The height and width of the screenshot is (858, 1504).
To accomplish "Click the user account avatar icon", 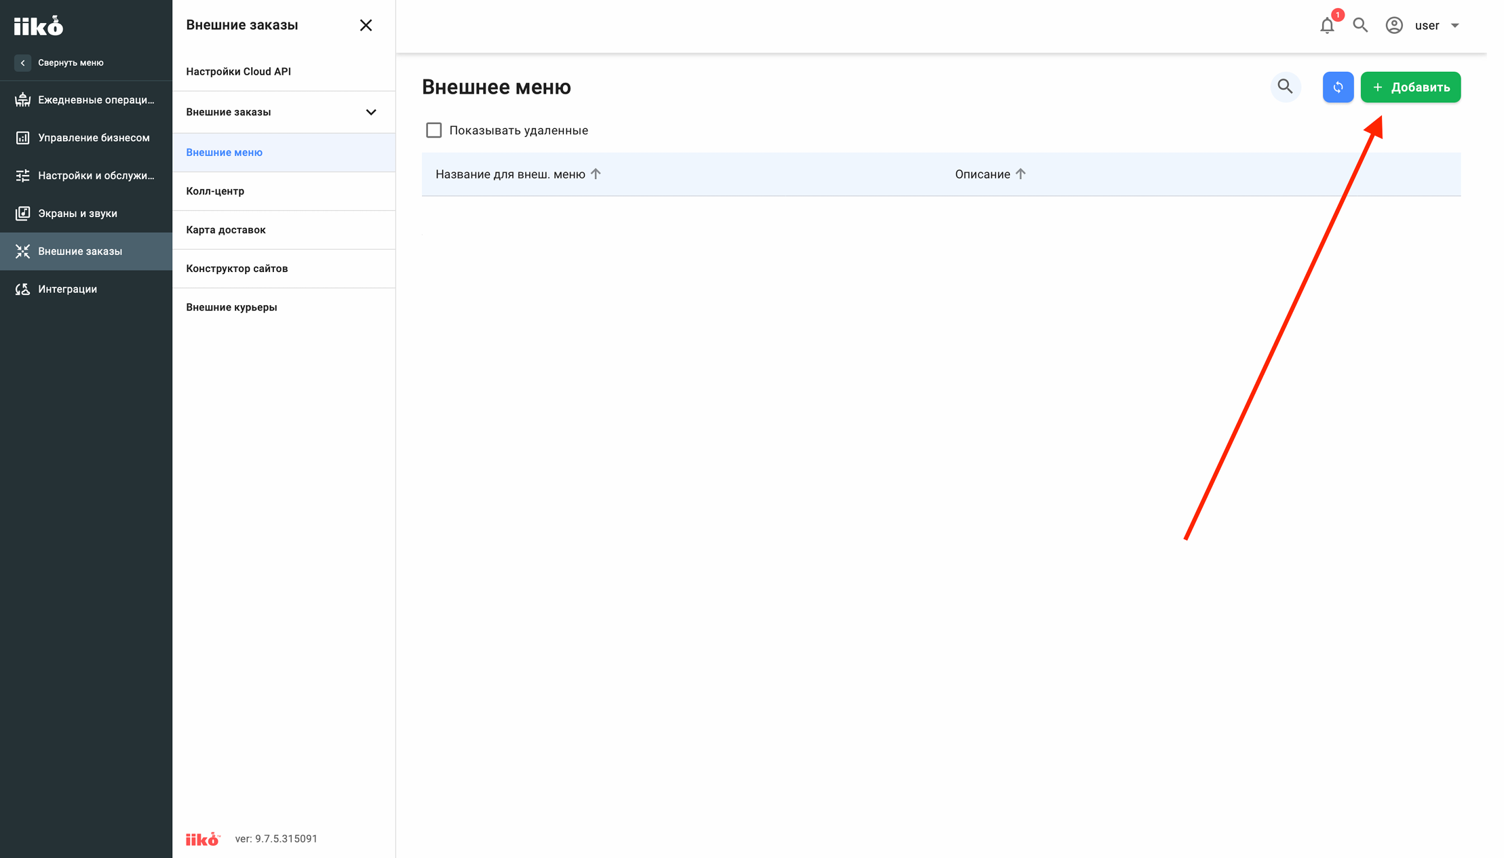I will pyautogui.click(x=1394, y=25).
